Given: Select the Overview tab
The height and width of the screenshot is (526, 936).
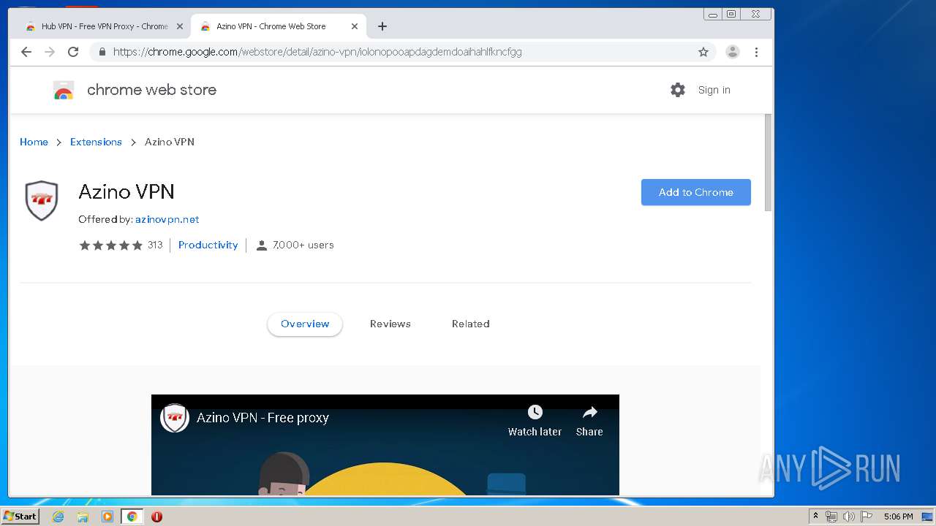Looking at the screenshot, I should tap(305, 324).
